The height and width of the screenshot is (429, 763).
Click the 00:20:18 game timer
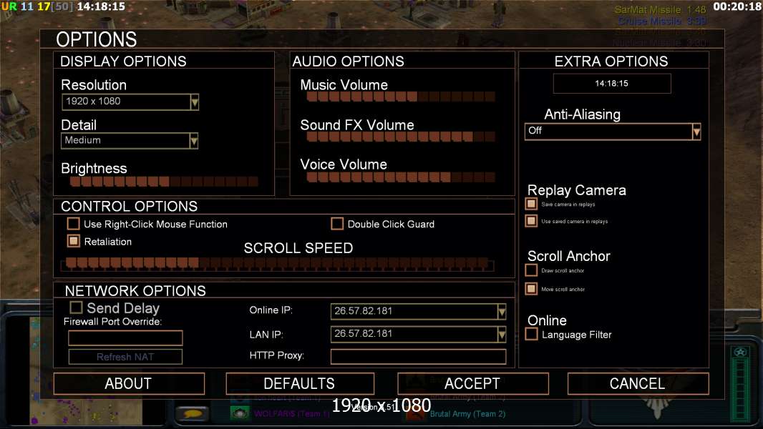[737, 6]
